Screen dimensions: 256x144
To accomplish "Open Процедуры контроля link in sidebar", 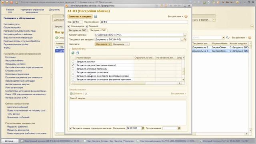I will (15, 64).
